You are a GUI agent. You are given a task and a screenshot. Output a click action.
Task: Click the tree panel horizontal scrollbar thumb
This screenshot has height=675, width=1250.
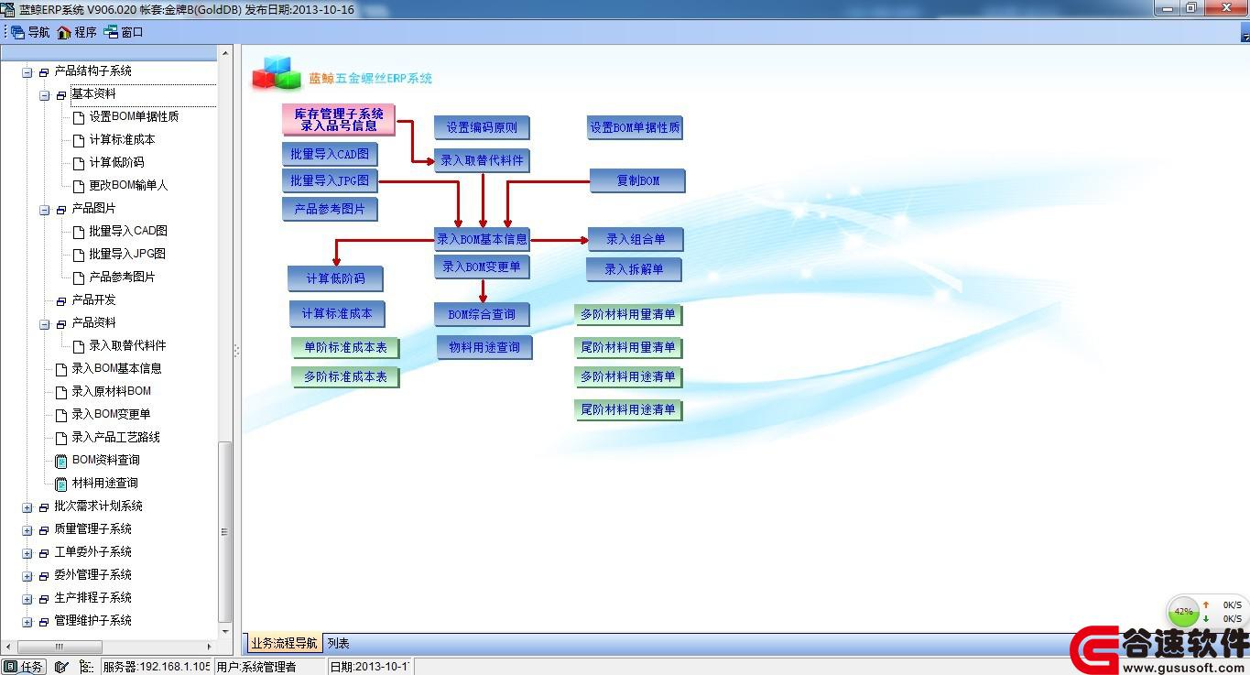coord(60,647)
